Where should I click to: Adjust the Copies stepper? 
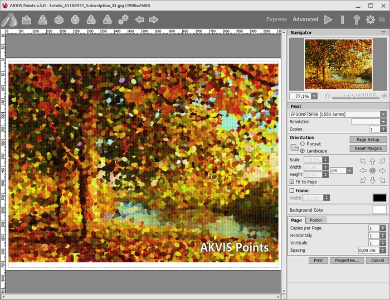point(383,129)
